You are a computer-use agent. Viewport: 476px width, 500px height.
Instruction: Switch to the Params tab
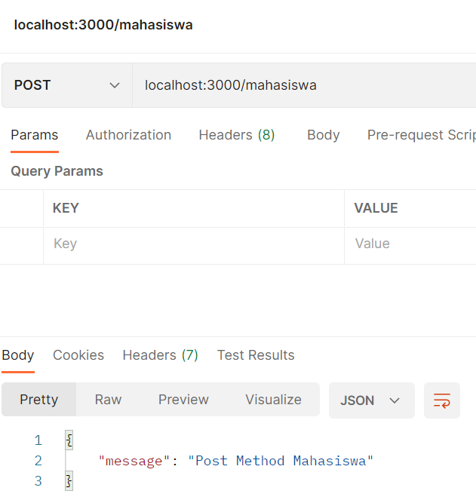click(35, 135)
